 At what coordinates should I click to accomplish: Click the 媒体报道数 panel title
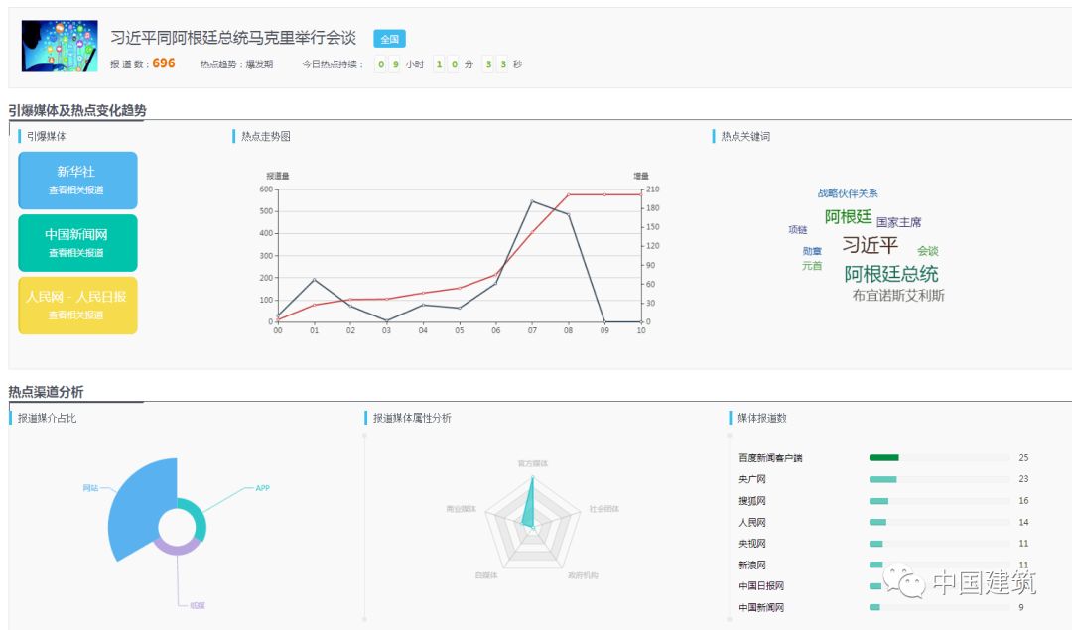761,418
